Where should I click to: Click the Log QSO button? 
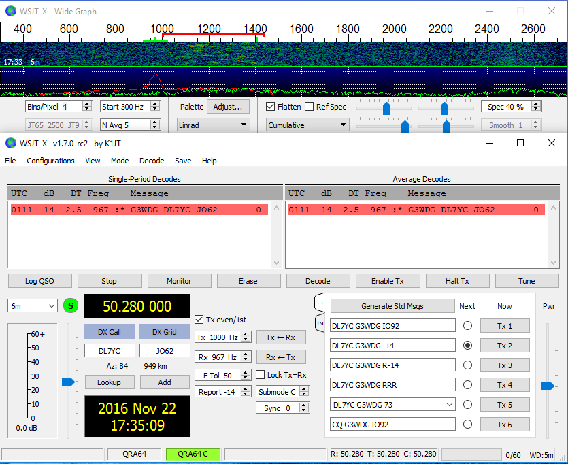coord(39,281)
